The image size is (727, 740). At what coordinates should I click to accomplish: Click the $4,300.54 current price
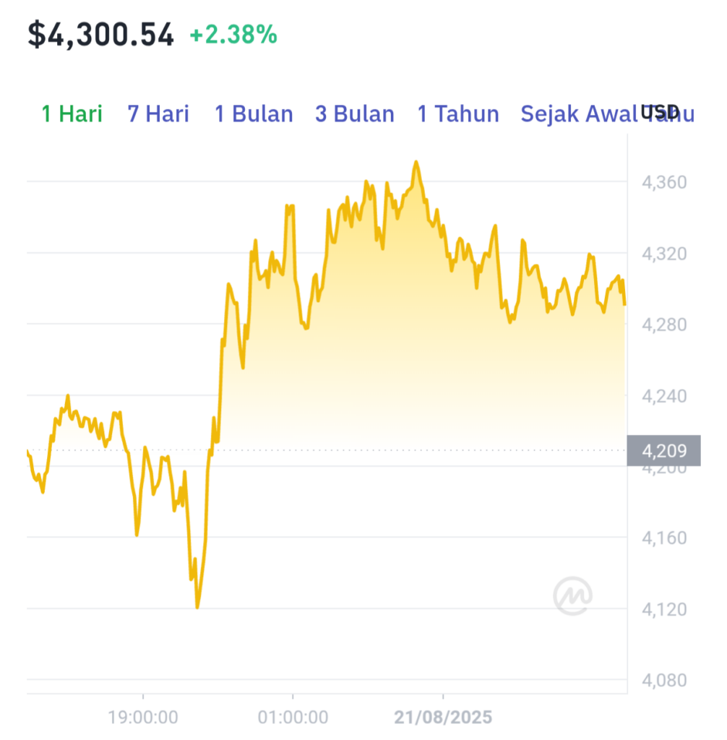[101, 35]
